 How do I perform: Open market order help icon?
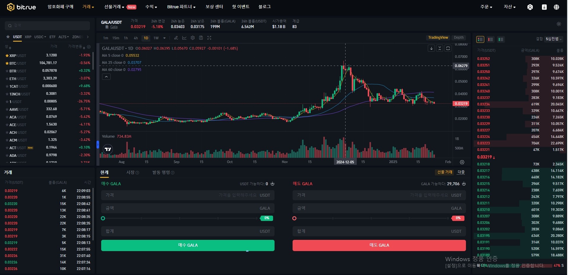coord(137,173)
